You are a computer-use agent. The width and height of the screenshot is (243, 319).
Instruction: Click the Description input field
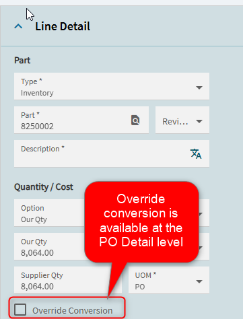point(112,153)
